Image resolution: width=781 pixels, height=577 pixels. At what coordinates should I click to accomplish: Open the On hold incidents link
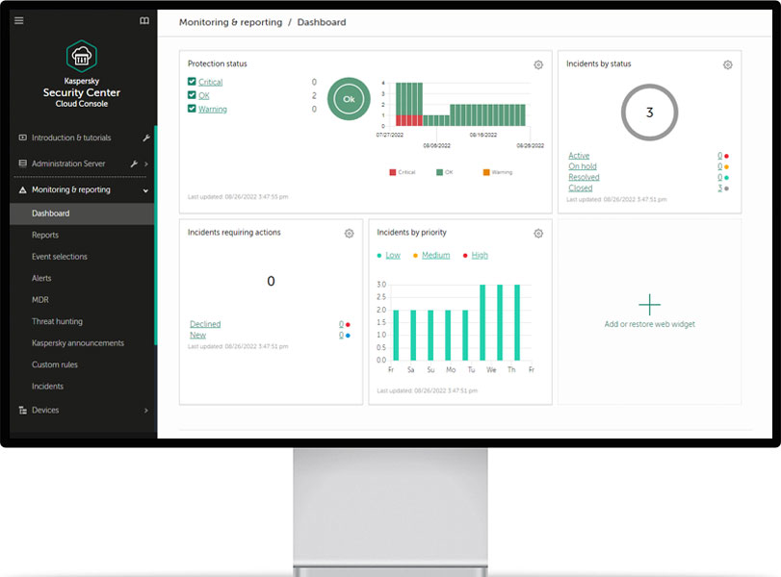click(x=583, y=166)
